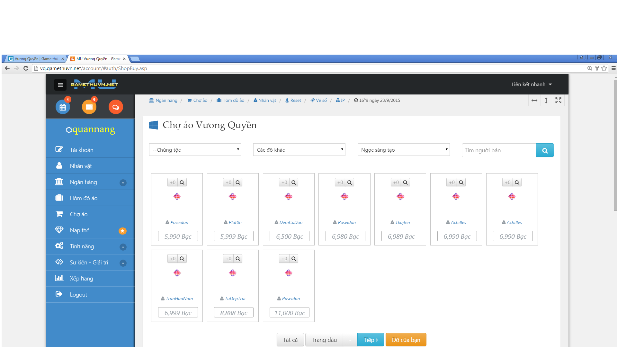
Task: Open the Các đồ khác dropdown
Action: 299,150
